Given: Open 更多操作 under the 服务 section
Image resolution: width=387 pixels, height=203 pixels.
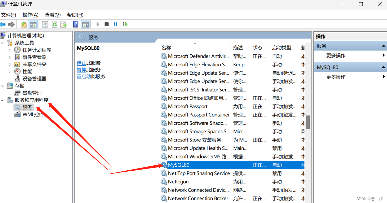Looking at the screenshot, I should pos(336,55).
